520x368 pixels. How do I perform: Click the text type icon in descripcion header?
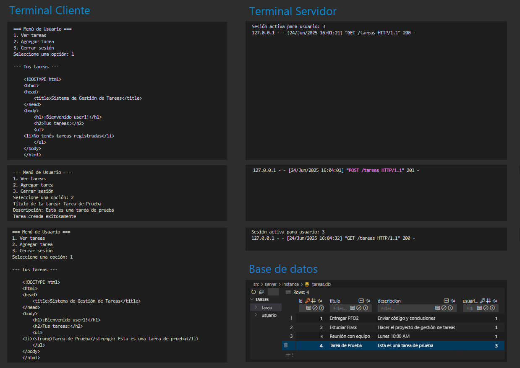click(x=446, y=301)
